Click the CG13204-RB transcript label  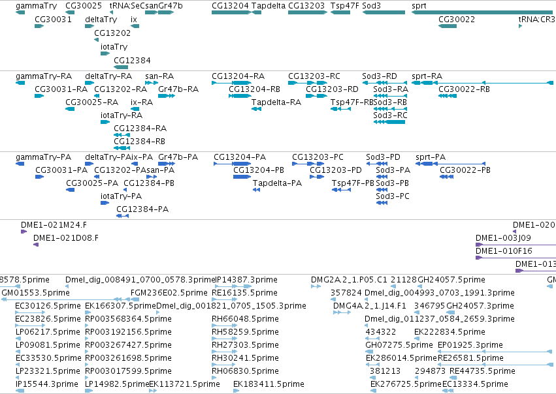coord(255,89)
